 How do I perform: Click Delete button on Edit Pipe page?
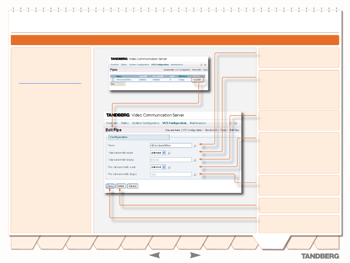[121, 186]
